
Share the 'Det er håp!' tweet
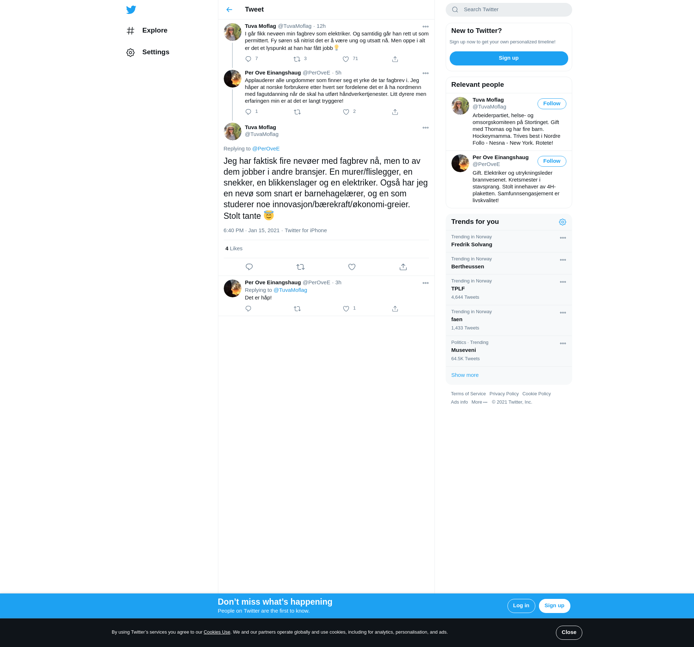point(395,308)
